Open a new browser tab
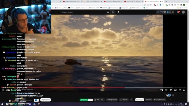The height and width of the screenshot is (106, 189). [166, 1]
